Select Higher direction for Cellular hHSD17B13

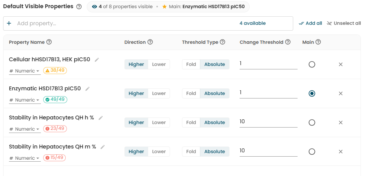pos(136,64)
